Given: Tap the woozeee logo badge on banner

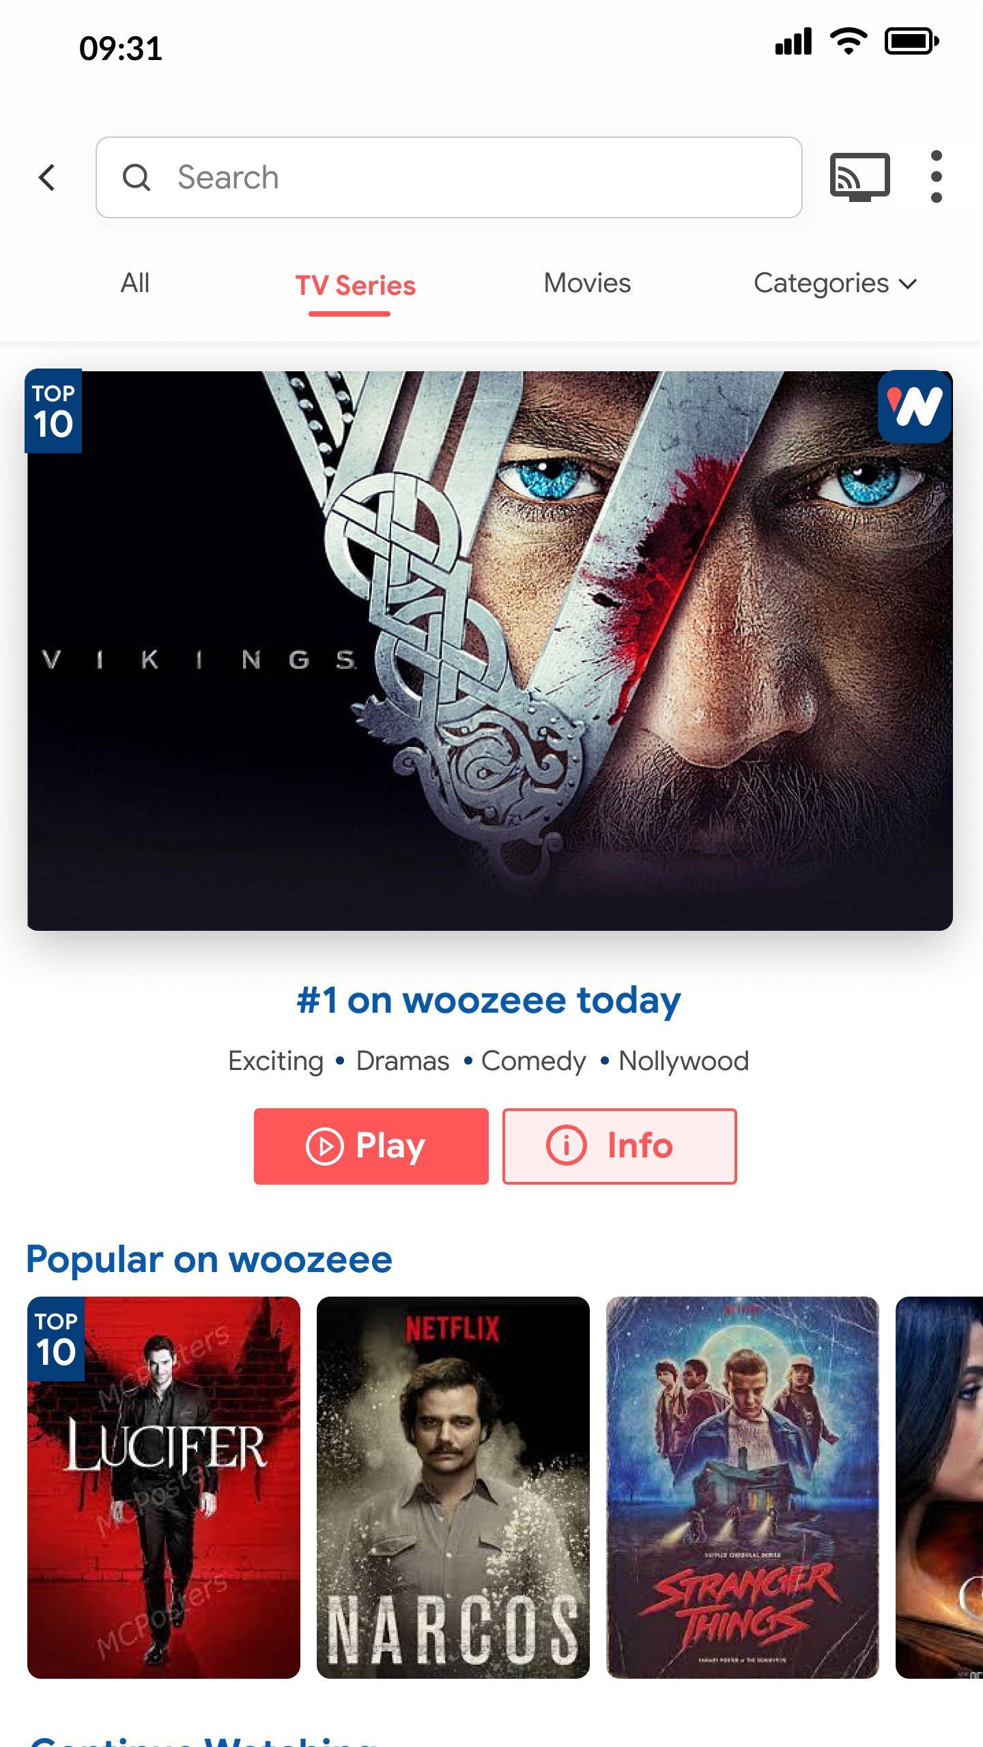Looking at the screenshot, I should [915, 407].
